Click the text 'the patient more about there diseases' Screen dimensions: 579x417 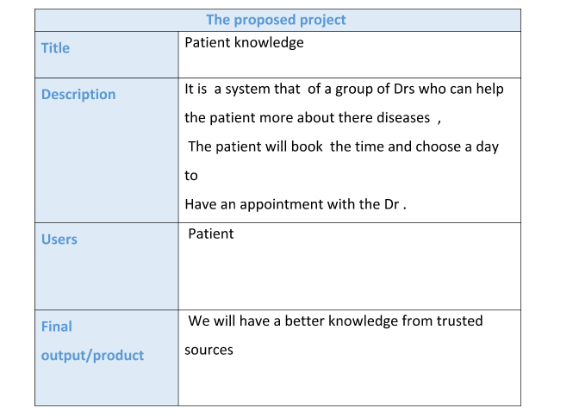(308, 118)
